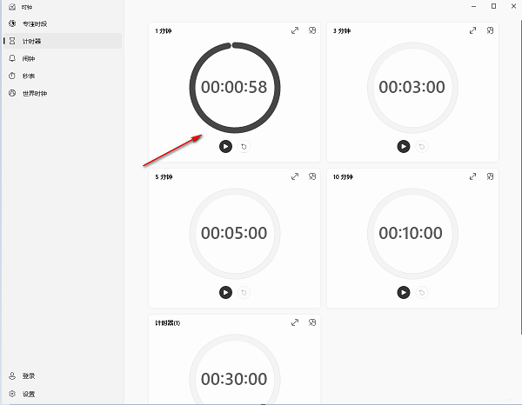
Task: Select the 00:10:00 timer display
Action: point(411,233)
